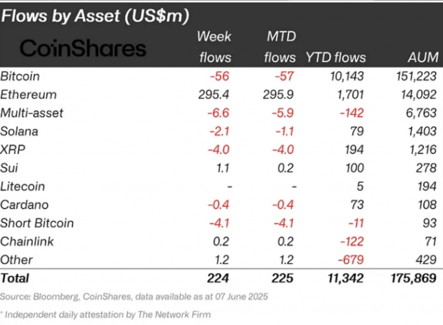This screenshot has height=325, width=443.
Task: Click Ethereum week flows value 295.4
Action: pos(214,95)
